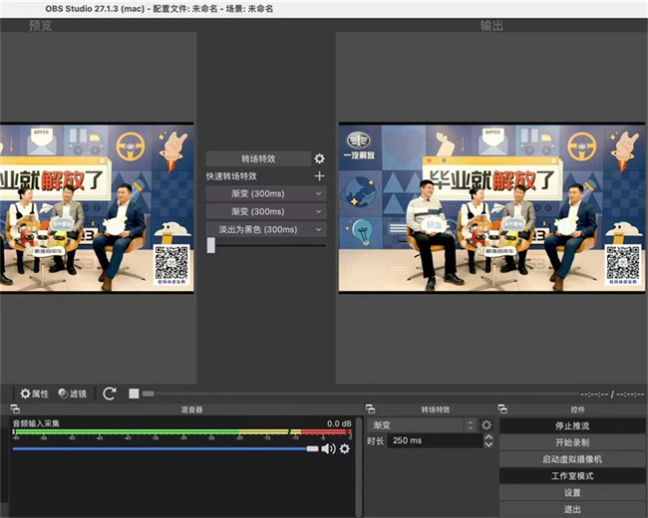Image resolution: width=648 pixels, height=518 pixels.
Task: Click 停止推流 to stop streaming
Action: click(572, 426)
